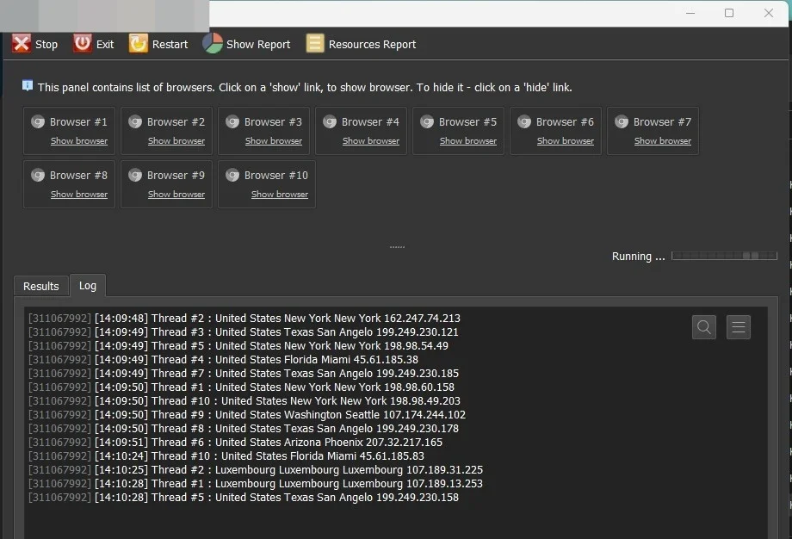Select log line with 198.98.49.203
Viewport: 792px width, 539px height.
click(x=244, y=400)
